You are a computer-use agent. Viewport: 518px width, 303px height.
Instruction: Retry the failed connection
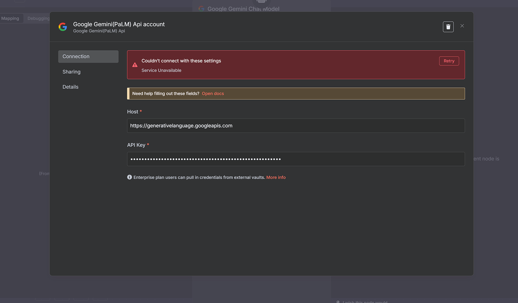pos(449,60)
